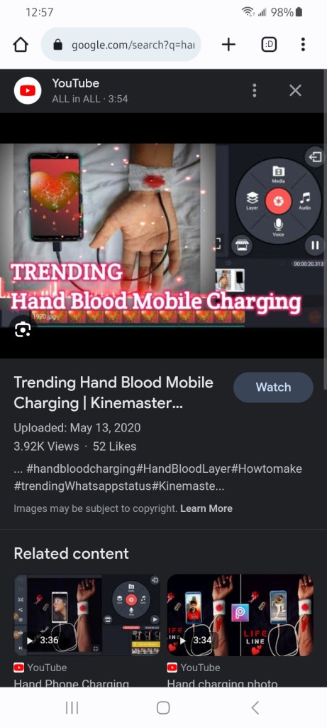Tap the Google Lens search icon
Viewport: 327px width, 728px height.
point(23,330)
